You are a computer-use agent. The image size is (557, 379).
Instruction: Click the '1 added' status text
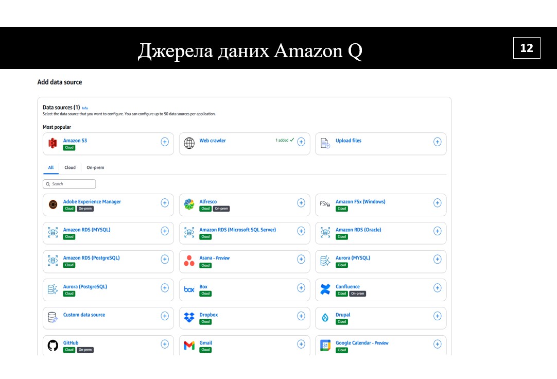pos(282,140)
